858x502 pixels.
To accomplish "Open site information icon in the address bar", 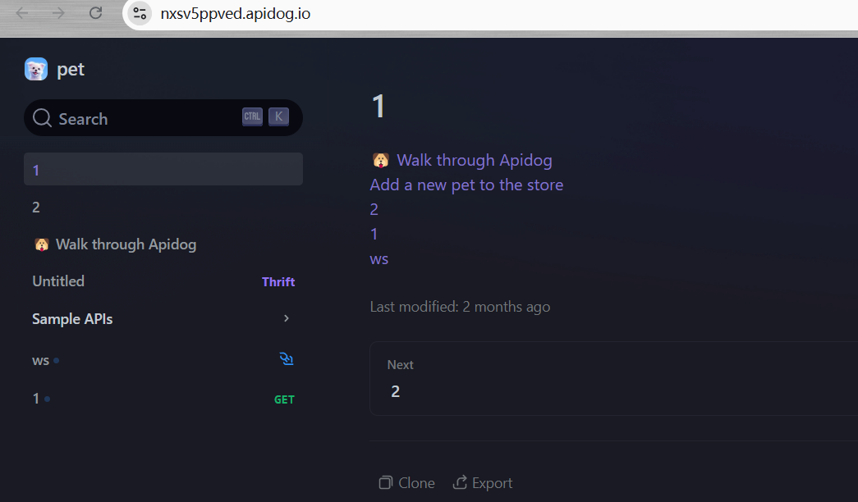I will (x=140, y=13).
